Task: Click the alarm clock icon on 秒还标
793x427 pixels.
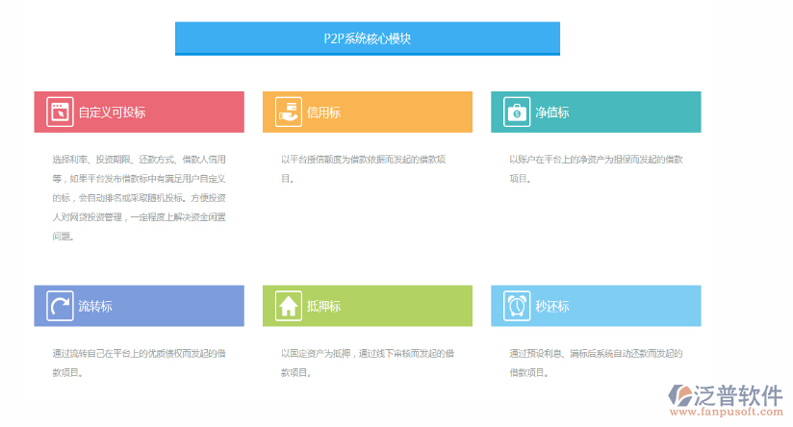Action: (517, 306)
